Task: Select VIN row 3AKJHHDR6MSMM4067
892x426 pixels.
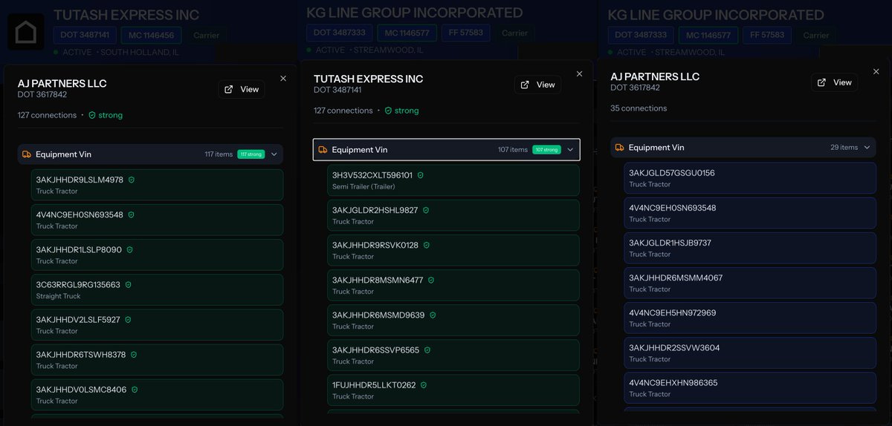Action: coord(750,283)
